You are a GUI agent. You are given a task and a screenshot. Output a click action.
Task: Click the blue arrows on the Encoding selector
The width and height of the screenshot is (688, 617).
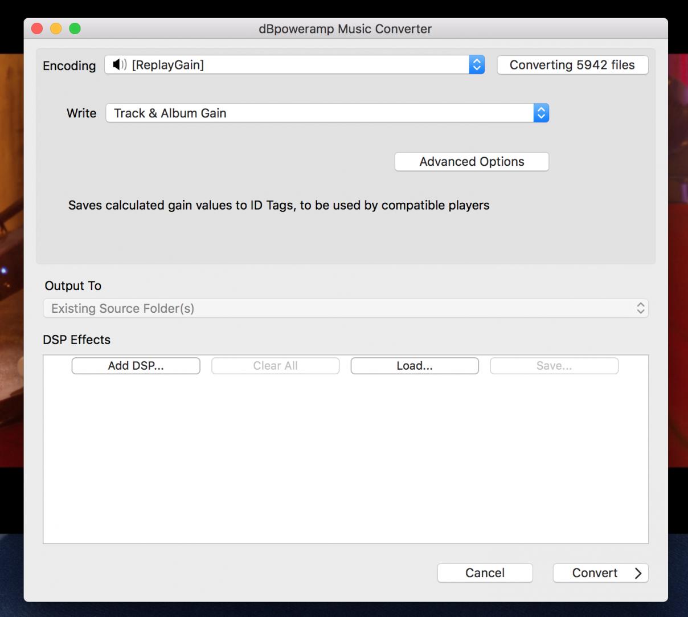coord(477,65)
